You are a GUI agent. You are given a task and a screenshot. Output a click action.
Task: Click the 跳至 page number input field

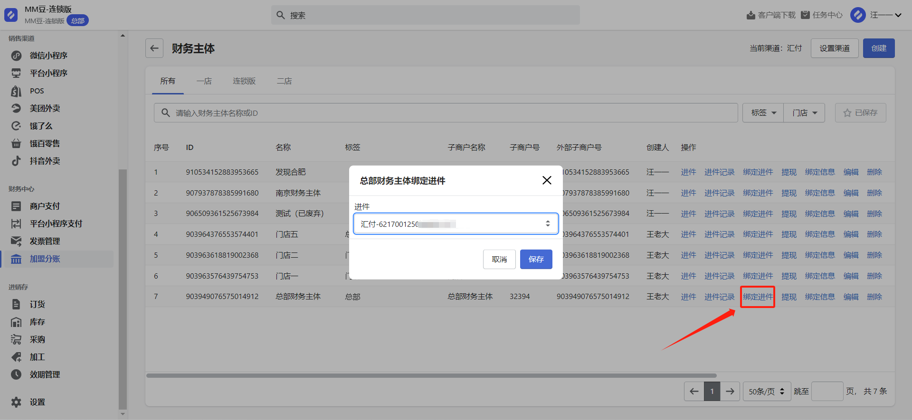coord(827,392)
